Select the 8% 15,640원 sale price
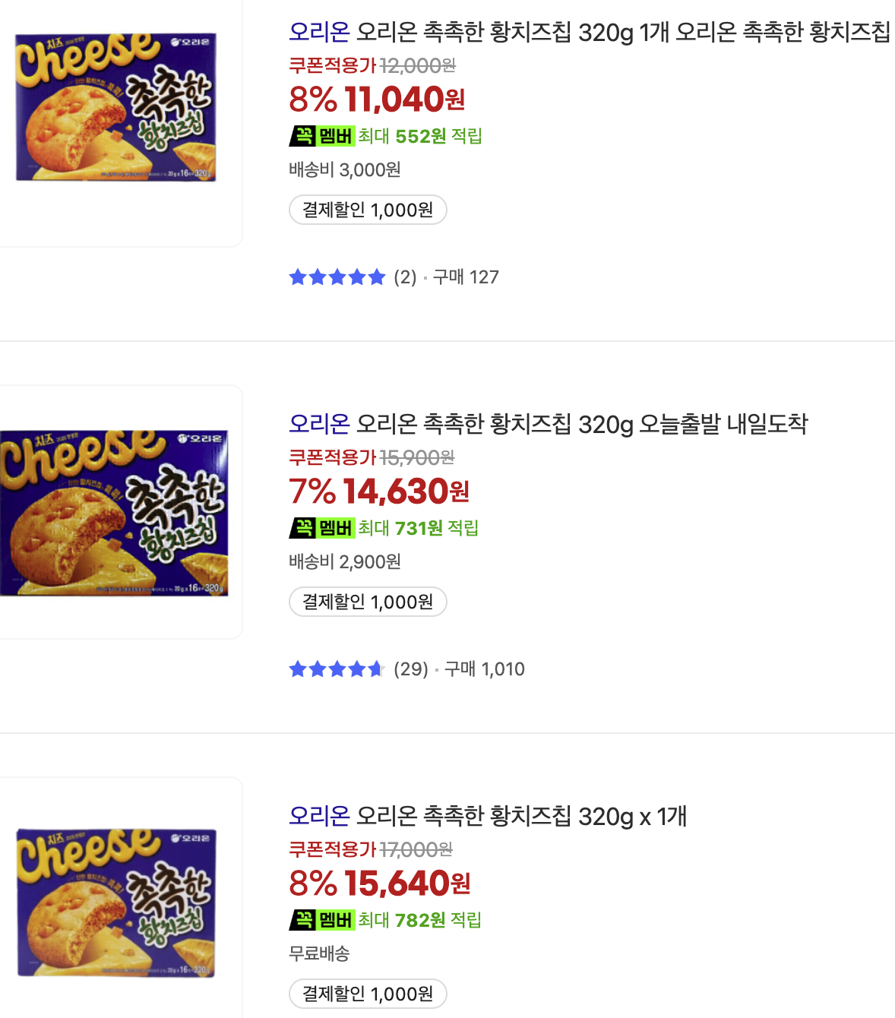 (380, 884)
